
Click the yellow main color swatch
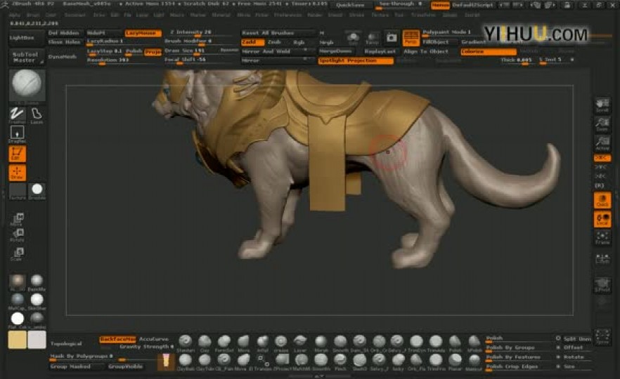coord(17,340)
